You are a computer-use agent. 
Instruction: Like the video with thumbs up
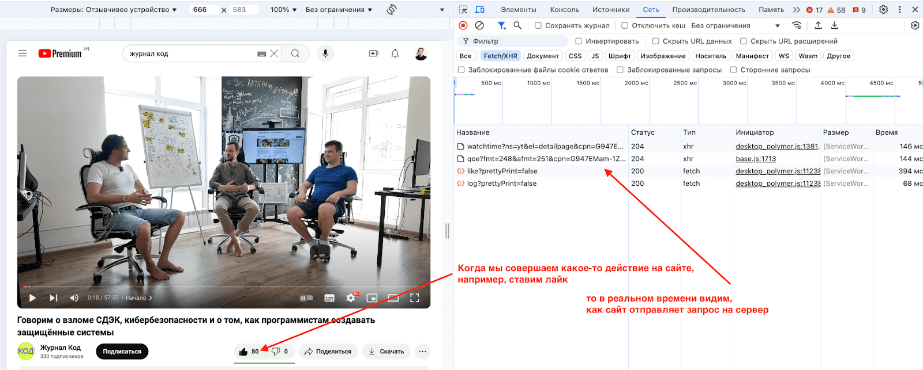tap(249, 352)
